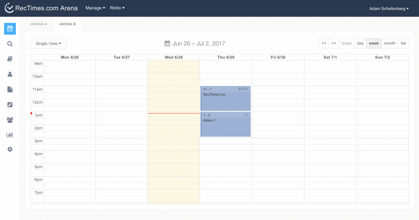View the bar chart reports icon
The image size is (419, 220).
tap(10, 135)
